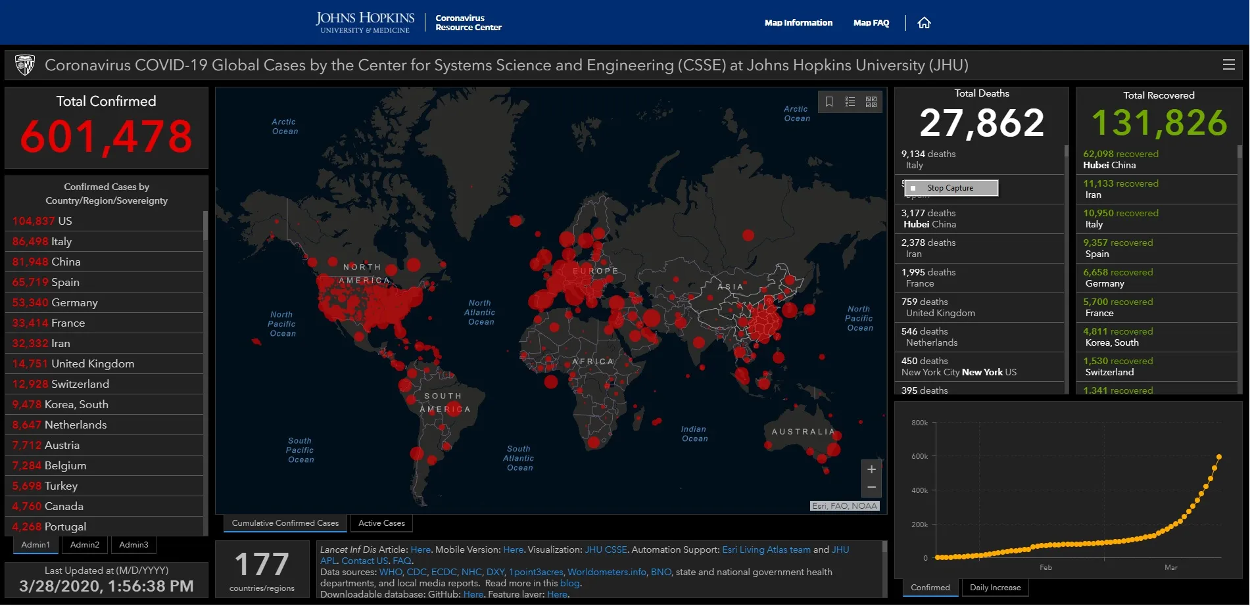Select the Admin3 tab
Screen dimensions: 1250x608
pyautogui.click(x=133, y=545)
